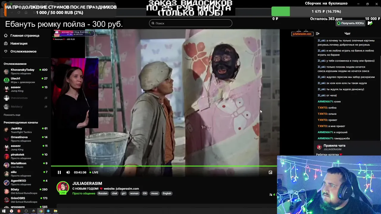Open offline channel Meldecy
Image resolution: width=381 pixels, height=214 pixels.
click(x=25, y=106)
